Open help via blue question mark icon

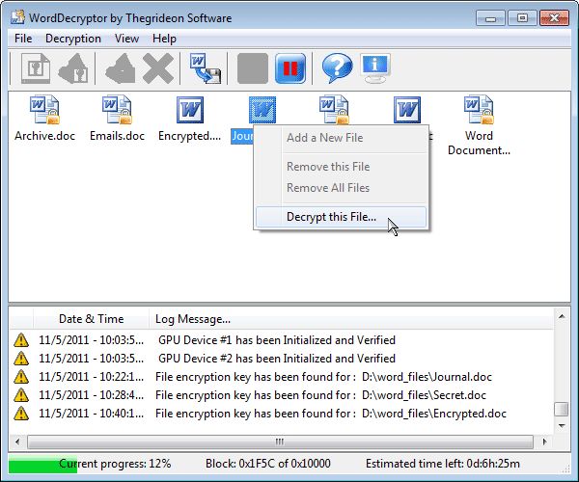pyautogui.click(x=337, y=67)
